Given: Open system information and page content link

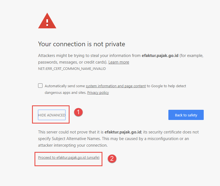Looking at the screenshot, I should (116, 86).
